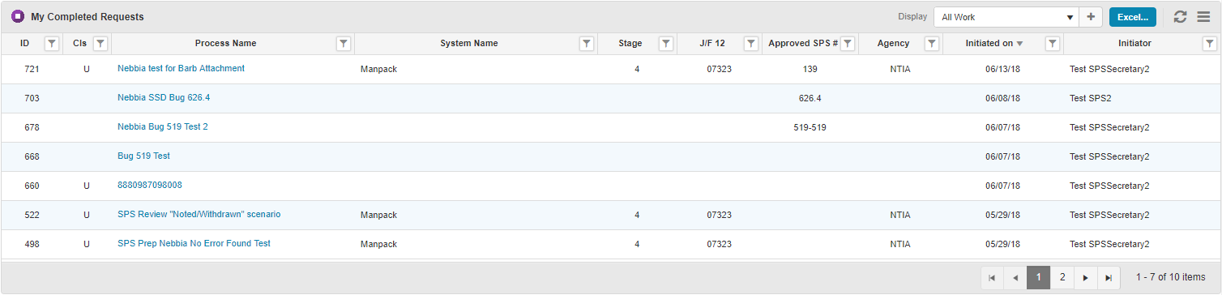Viewport: 1222px width, 295px height.
Task: Export grid with Excel button
Action: (1133, 17)
